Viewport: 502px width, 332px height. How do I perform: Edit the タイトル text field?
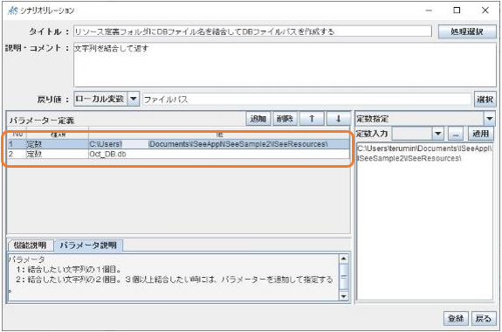pos(252,31)
